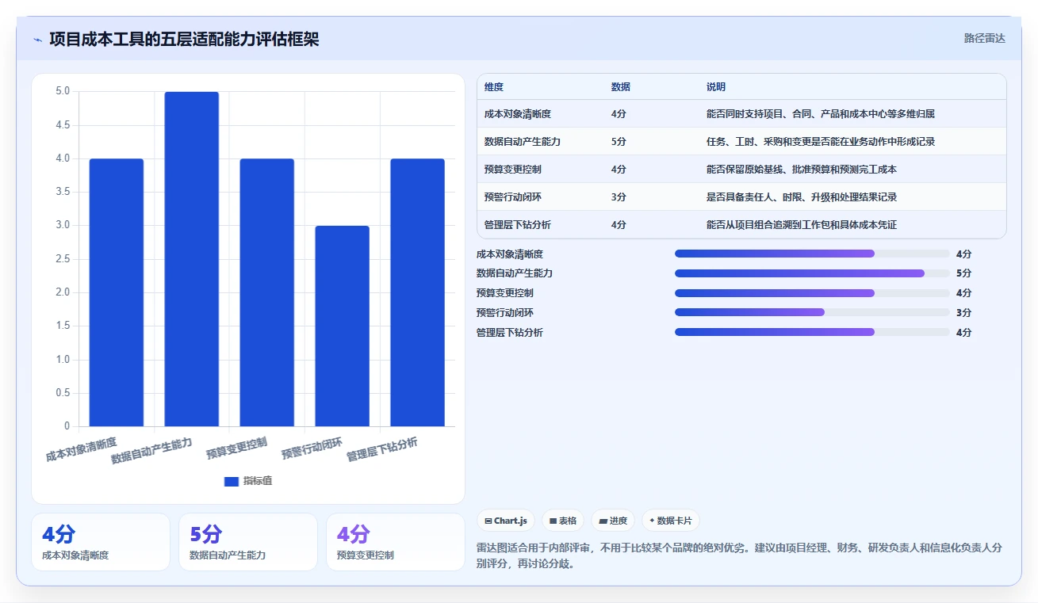The height and width of the screenshot is (603, 1038).
Task: Click x-axis label 预警行动闭环 under chart
Action: click(x=312, y=449)
